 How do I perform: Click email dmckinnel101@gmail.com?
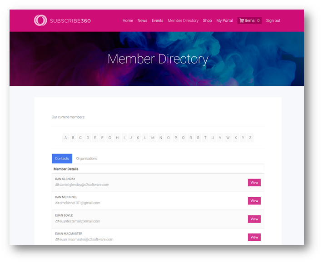[80, 203]
